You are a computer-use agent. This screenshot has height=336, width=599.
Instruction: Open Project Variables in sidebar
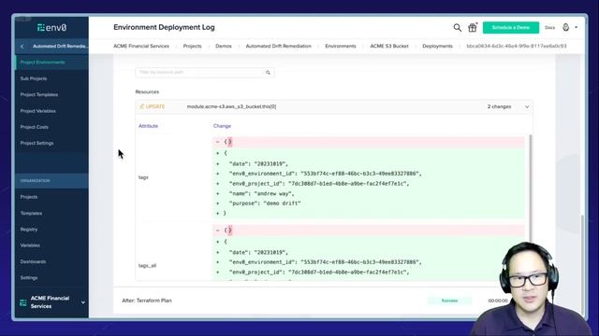[x=37, y=111]
